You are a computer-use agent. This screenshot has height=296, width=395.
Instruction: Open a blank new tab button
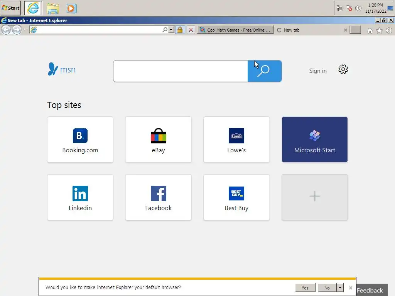click(x=355, y=30)
